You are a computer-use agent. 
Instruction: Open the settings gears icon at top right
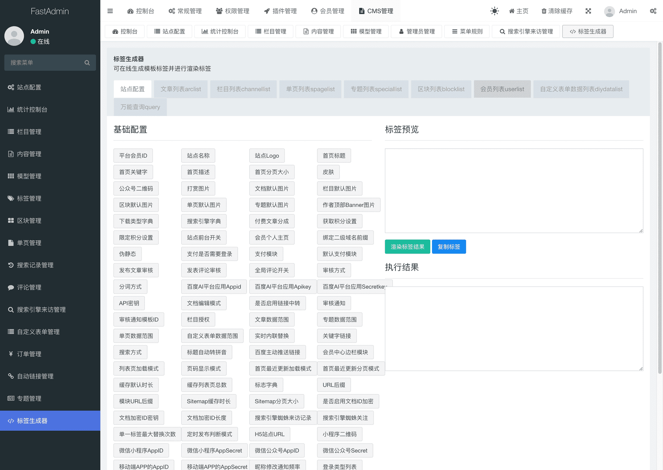(653, 11)
